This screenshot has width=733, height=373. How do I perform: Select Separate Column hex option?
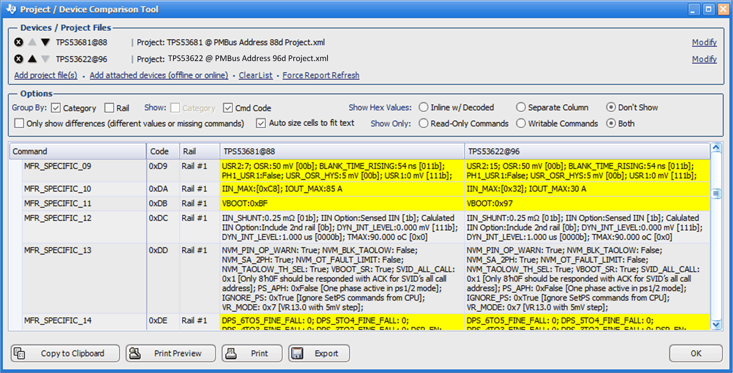pyautogui.click(x=521, y=107)
